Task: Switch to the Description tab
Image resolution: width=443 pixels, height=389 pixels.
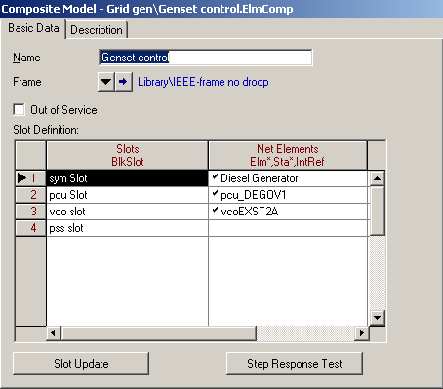Action: 97,30
